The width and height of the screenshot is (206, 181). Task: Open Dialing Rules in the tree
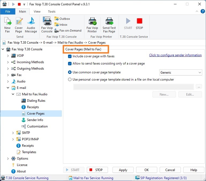point(36,101)
